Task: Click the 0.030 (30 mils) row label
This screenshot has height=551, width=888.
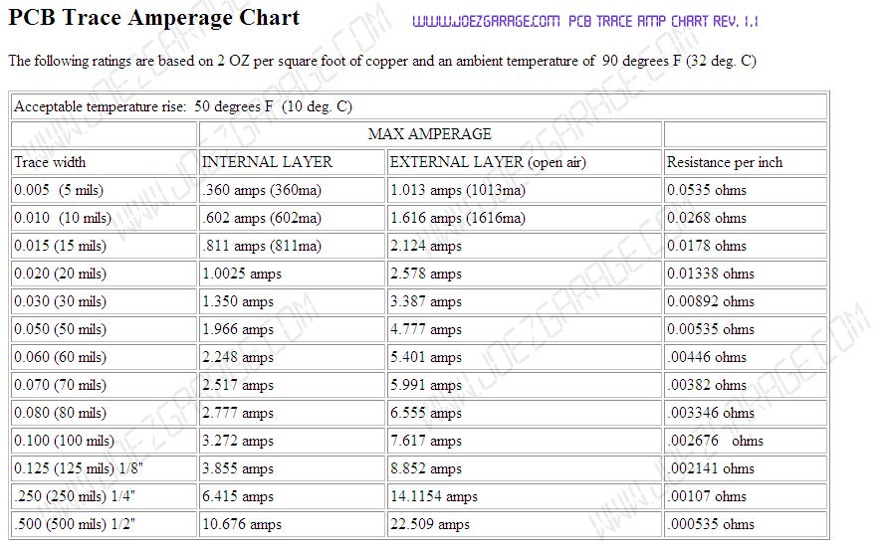Action: pyautogui.click(x=60, y=301)
